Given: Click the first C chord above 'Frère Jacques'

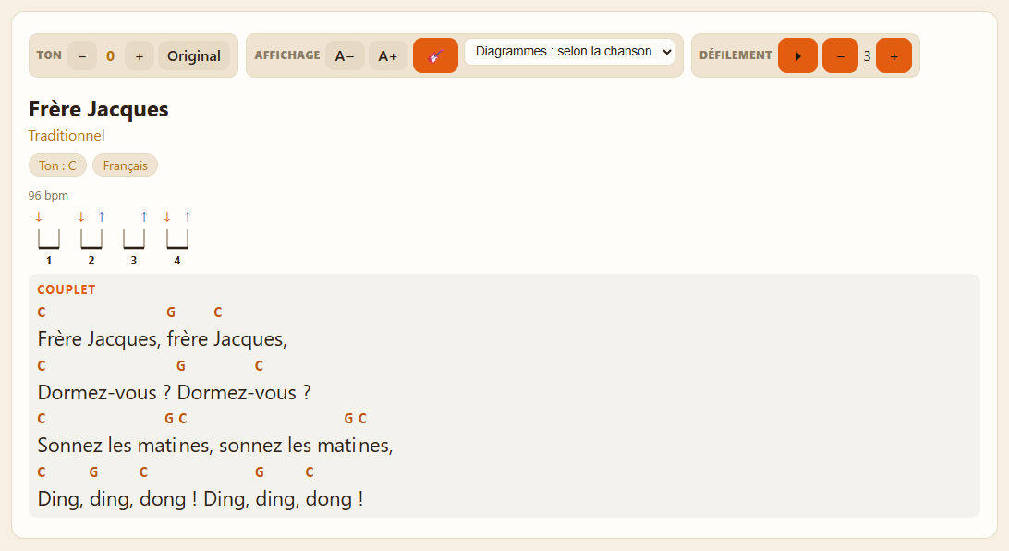Looking at the screenshot, I should (42, 312).
